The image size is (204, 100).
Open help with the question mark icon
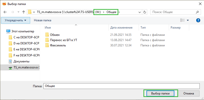point(198,20)
